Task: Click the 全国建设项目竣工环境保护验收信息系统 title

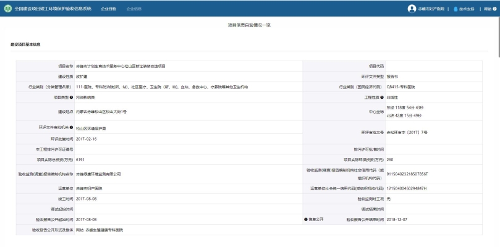Action: (53, 9)
